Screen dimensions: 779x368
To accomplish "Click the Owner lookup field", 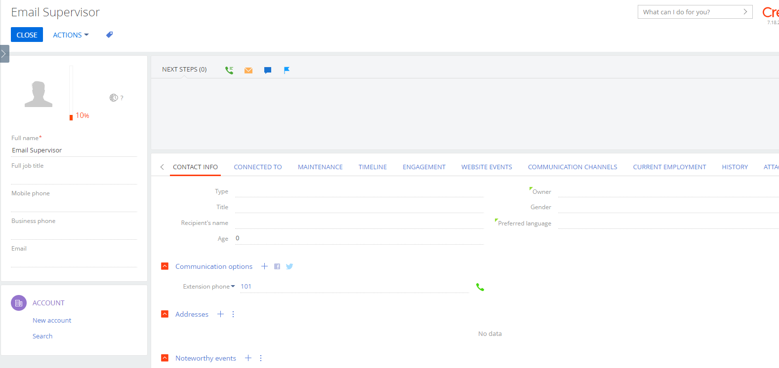I will tap(668, 191).
